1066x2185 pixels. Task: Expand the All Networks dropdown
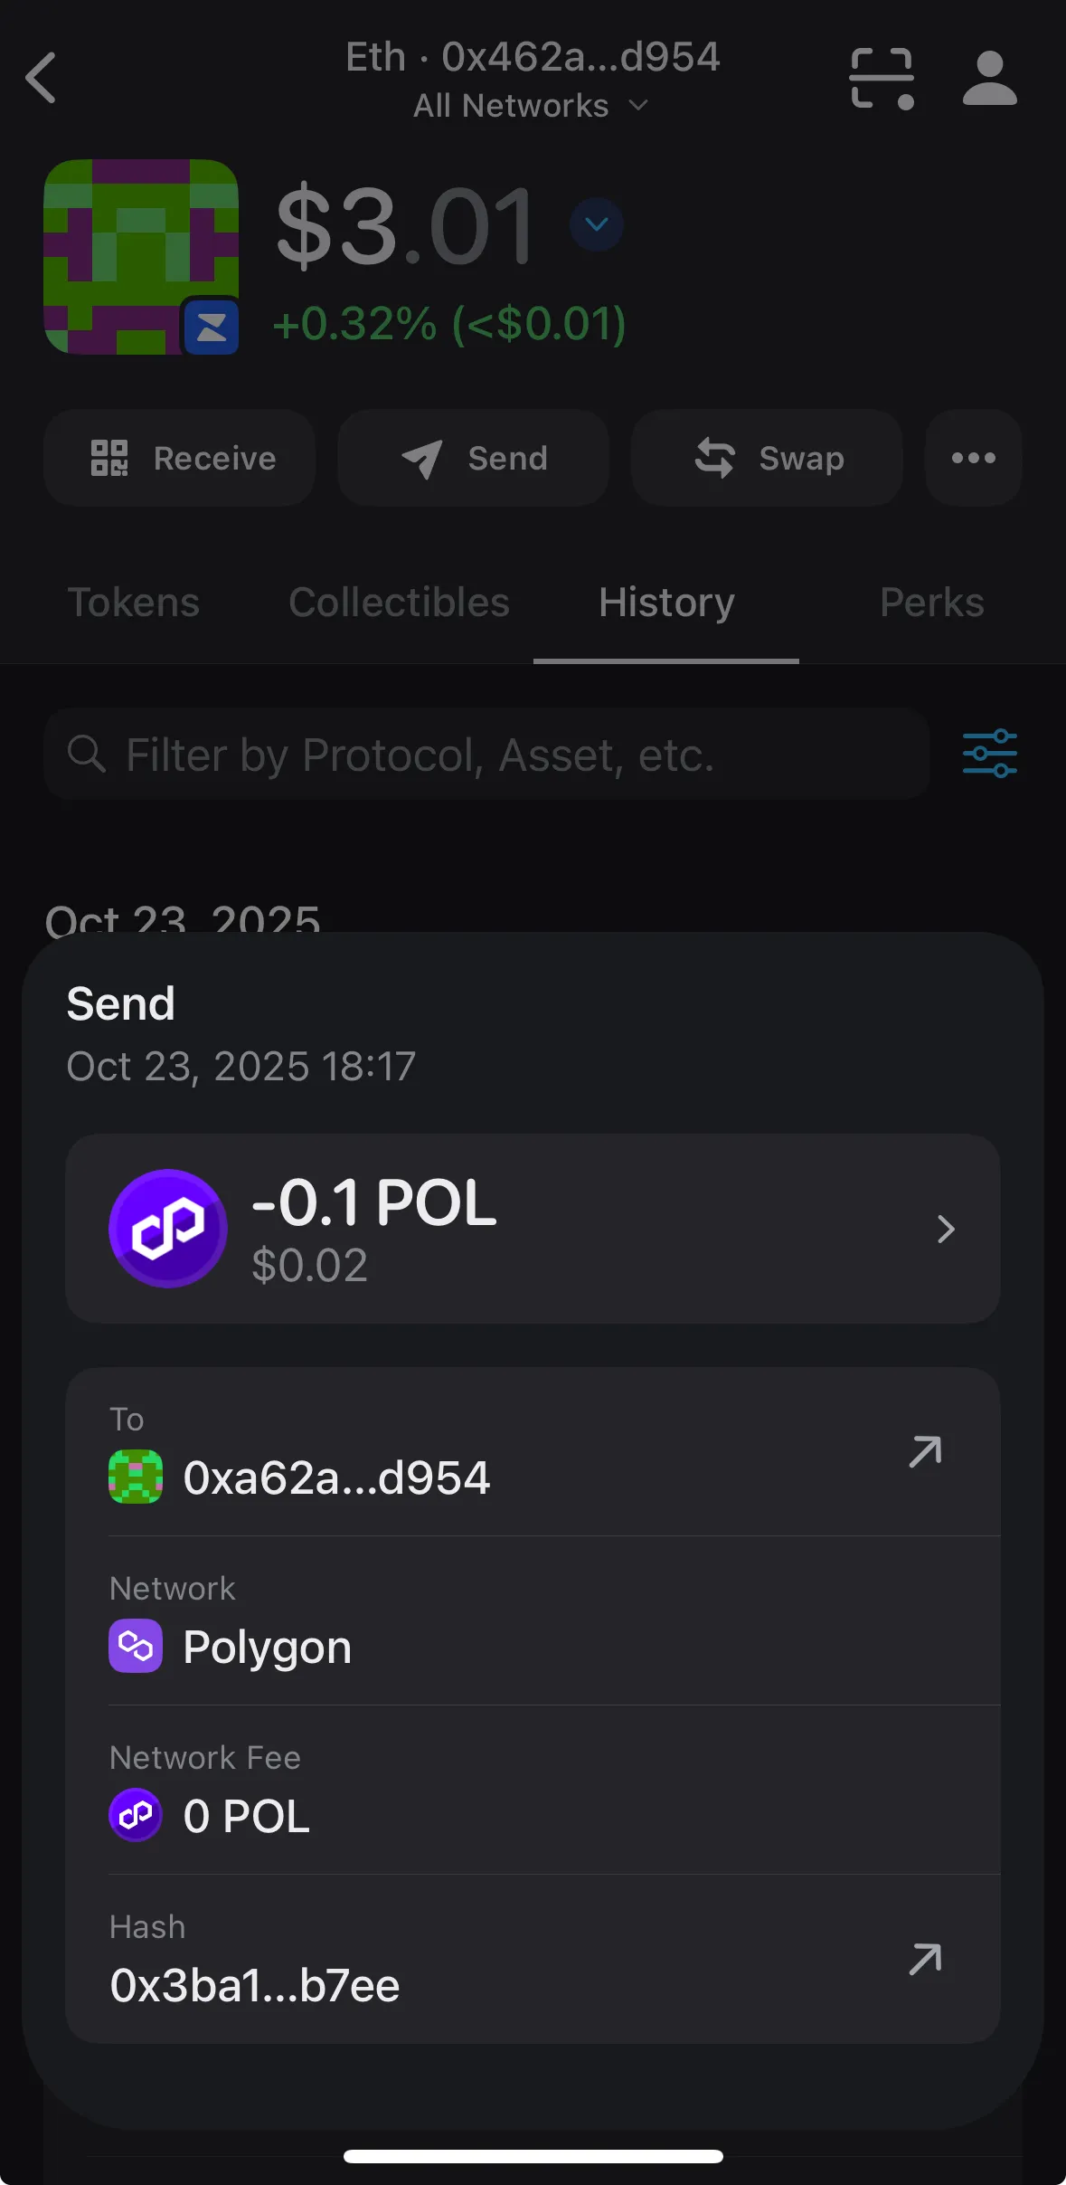tap(532, 106)
